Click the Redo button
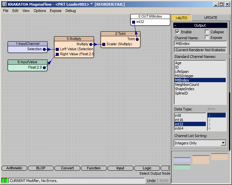The image size is (232, 185). click(164, 181)
